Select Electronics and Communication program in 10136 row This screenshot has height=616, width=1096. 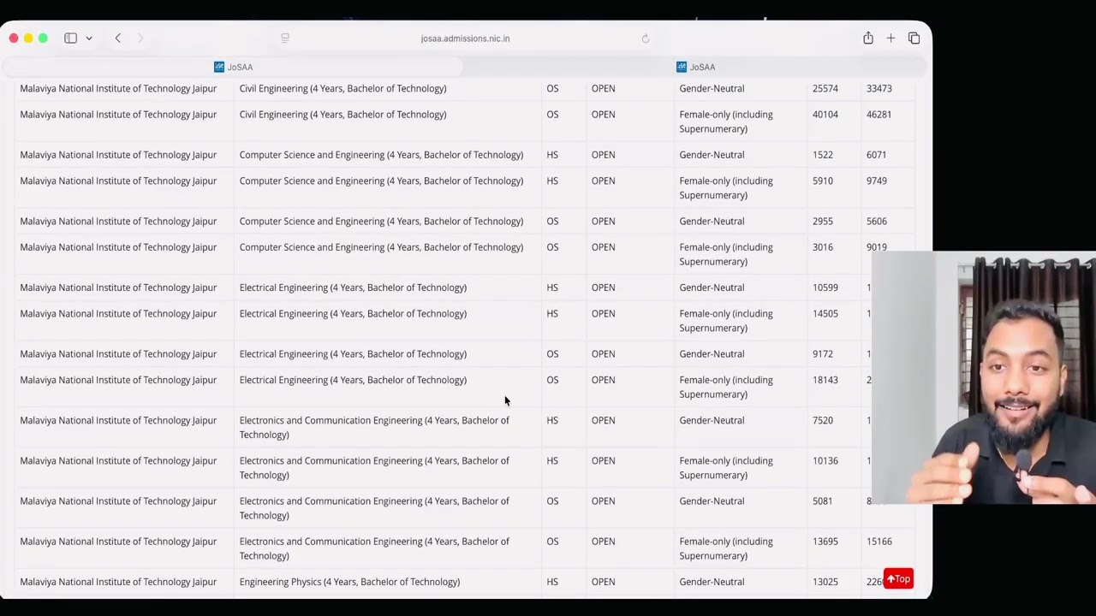[374, 468]
